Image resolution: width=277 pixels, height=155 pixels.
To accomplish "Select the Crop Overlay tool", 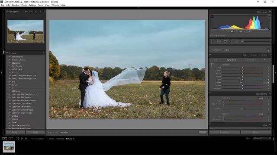I will (213, 41).
